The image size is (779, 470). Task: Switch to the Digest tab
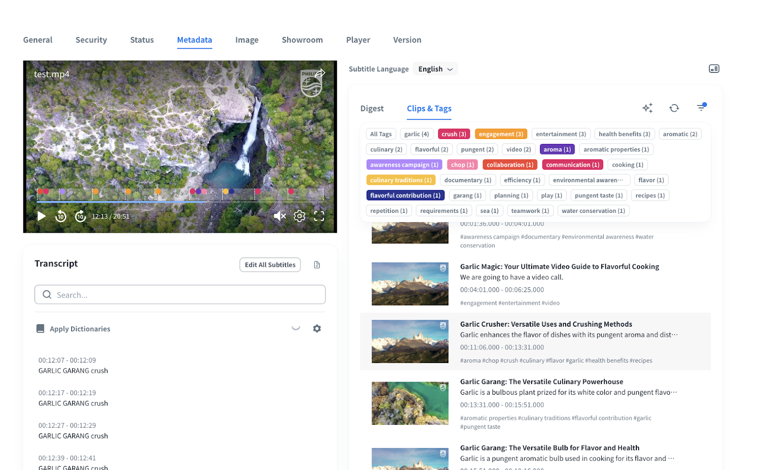(372, 108)
